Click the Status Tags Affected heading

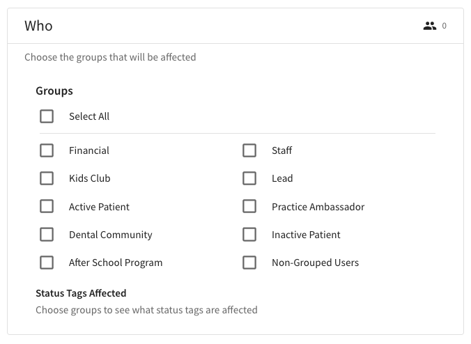[x=81, y=293]
